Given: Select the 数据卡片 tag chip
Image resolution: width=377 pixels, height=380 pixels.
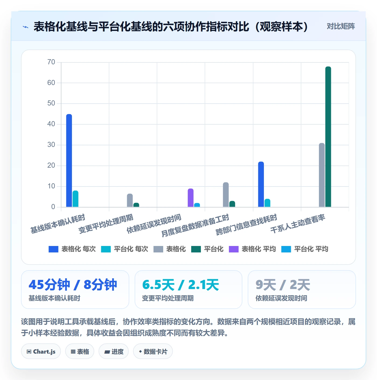Looking at the screenshot, I should point(153,351).
